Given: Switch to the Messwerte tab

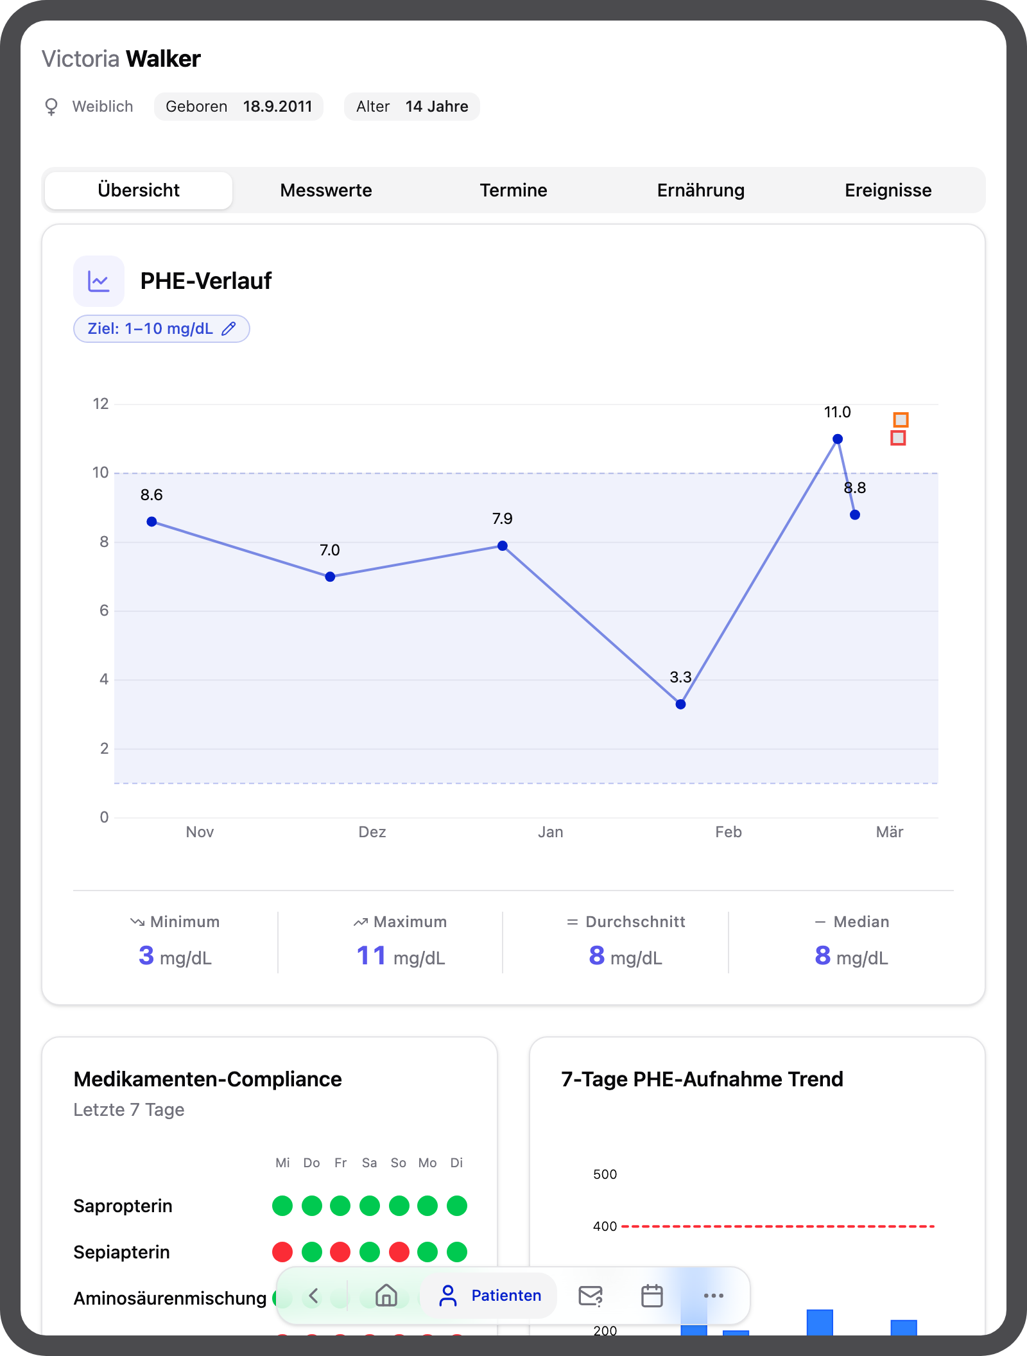Looking at the screenshot, I should [325, 190].
